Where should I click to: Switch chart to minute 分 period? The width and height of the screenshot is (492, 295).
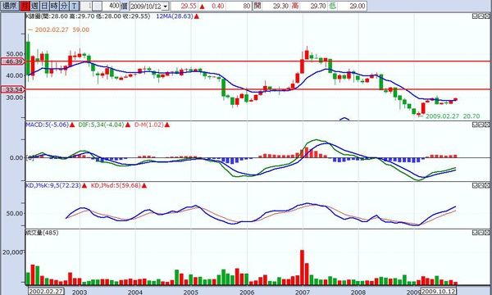tap(64, 6)
